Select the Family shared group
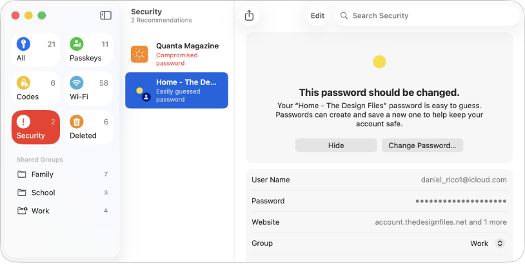This screenshot has width=525, height=264. 43,174
